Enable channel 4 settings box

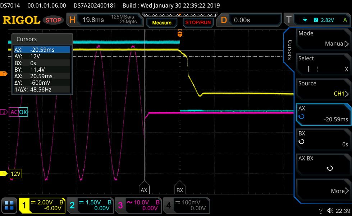coord(186,206)
